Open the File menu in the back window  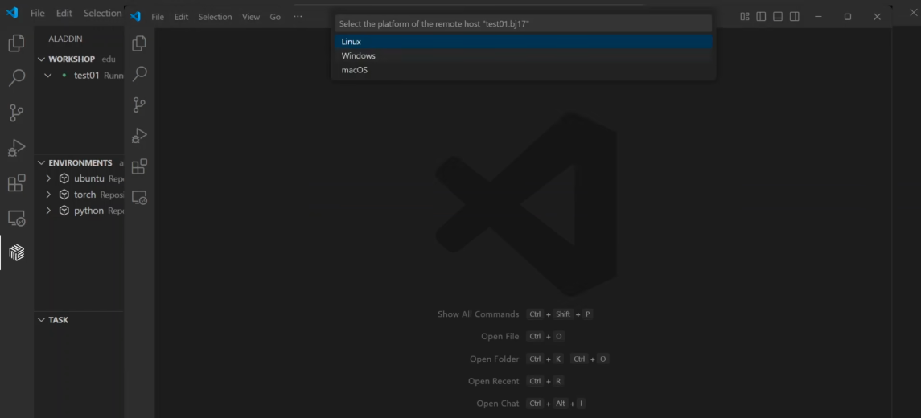coord(38,13)
